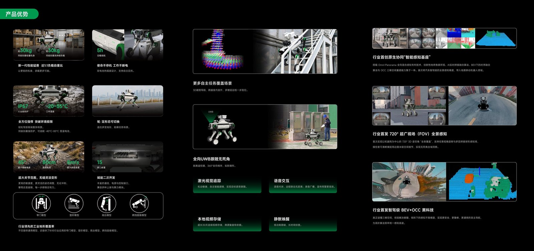View the 15 接口数量 interface image
Screen dimensions: 534x251
click(127, 157)
